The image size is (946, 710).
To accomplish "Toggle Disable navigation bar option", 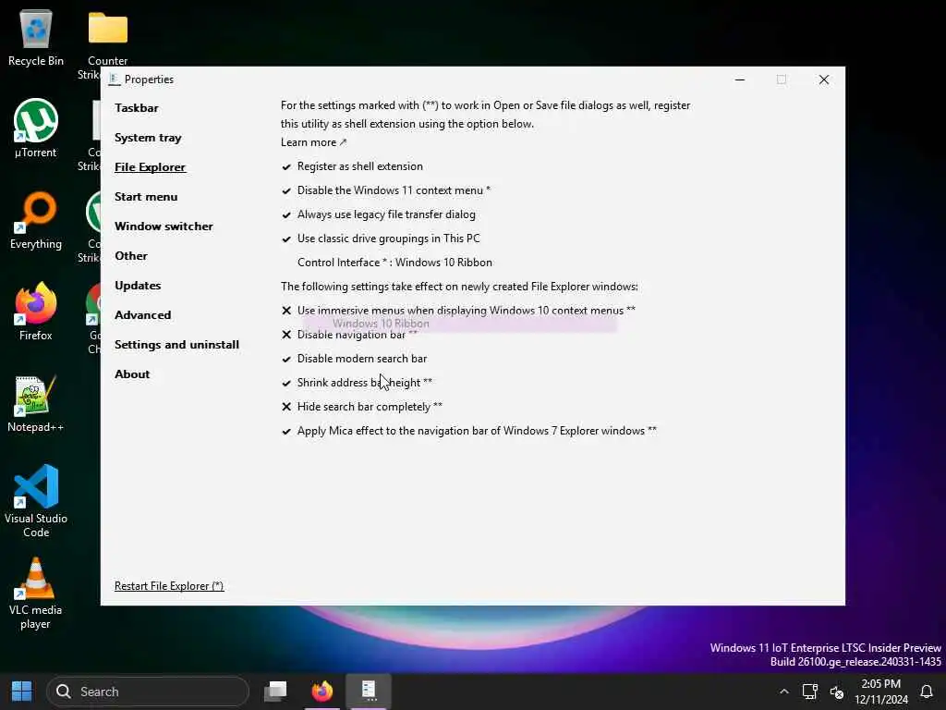I will 348,335.
